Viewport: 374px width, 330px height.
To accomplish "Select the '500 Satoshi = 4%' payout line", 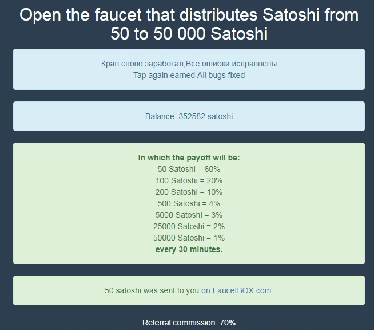I will pos(189,203).
